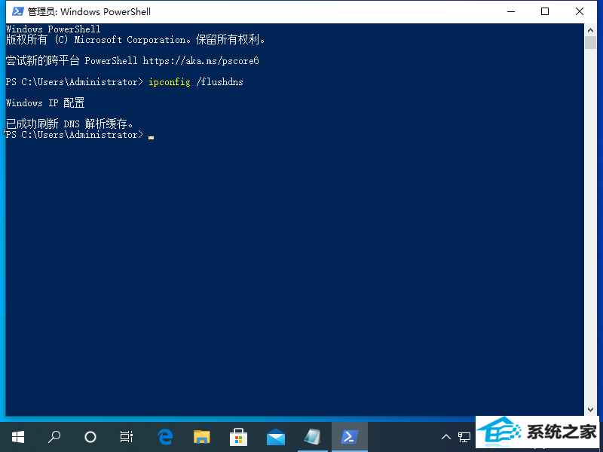Minimize the PowerShell window

coord(511,11)
